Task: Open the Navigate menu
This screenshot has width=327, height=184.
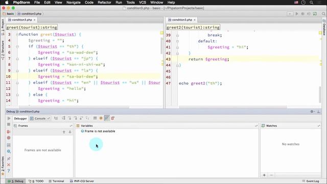Action: pyautogui.click(x=73, y=3)
